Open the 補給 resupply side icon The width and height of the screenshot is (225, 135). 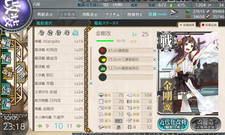coord(6,58)
